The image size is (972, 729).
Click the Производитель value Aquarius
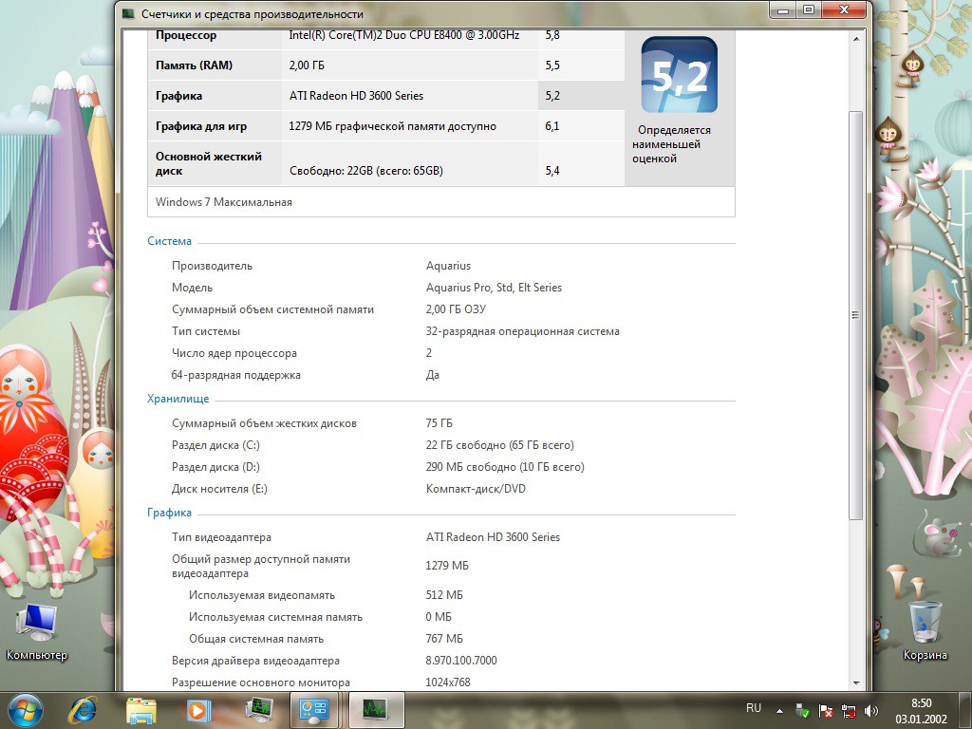tap(448, 266)
